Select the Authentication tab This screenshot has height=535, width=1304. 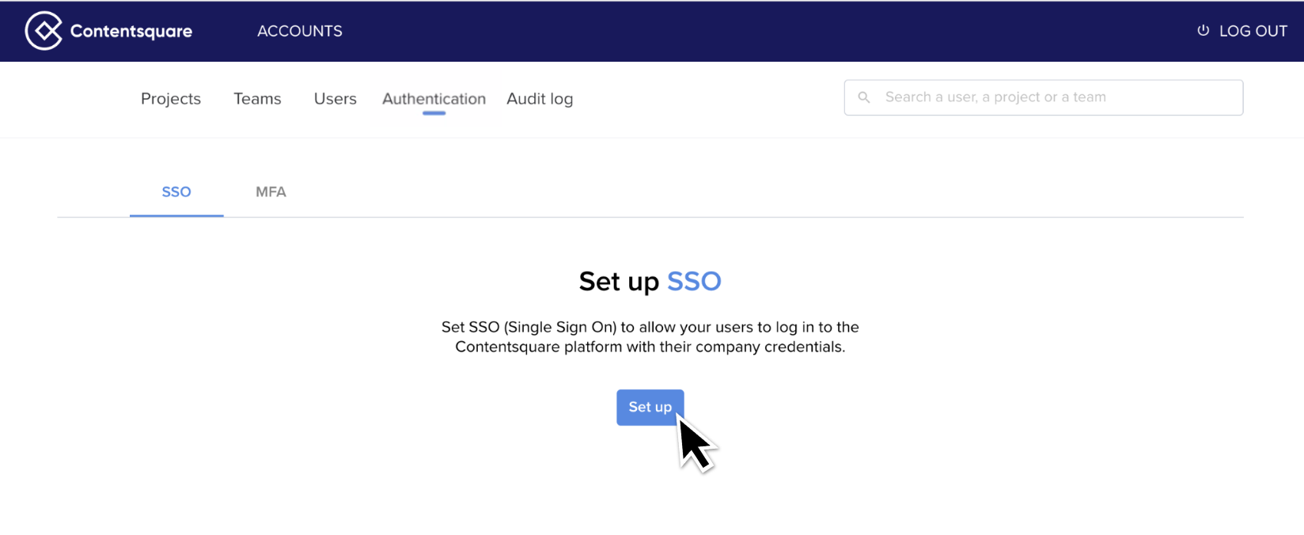click(x=434, y=99)
